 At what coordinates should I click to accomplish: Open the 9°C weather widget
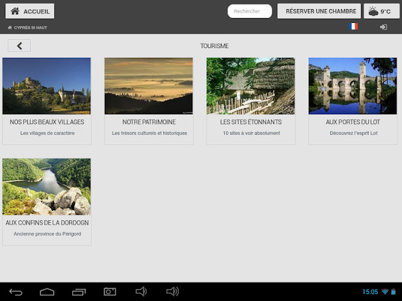[x=382, y=11]
